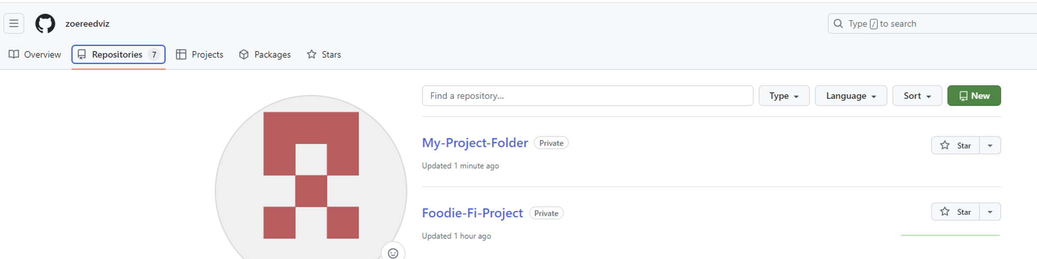Star the Foodie-Fi-Project repository
1037x259 pixels.
tap(956, 212)
